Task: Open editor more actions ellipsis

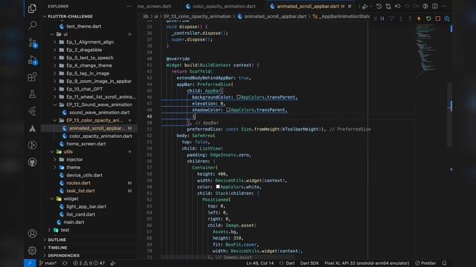Action: click(444, 7)
